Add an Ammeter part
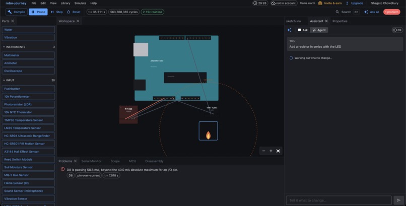The image size is (406, 206). click(x=28, y=63)
